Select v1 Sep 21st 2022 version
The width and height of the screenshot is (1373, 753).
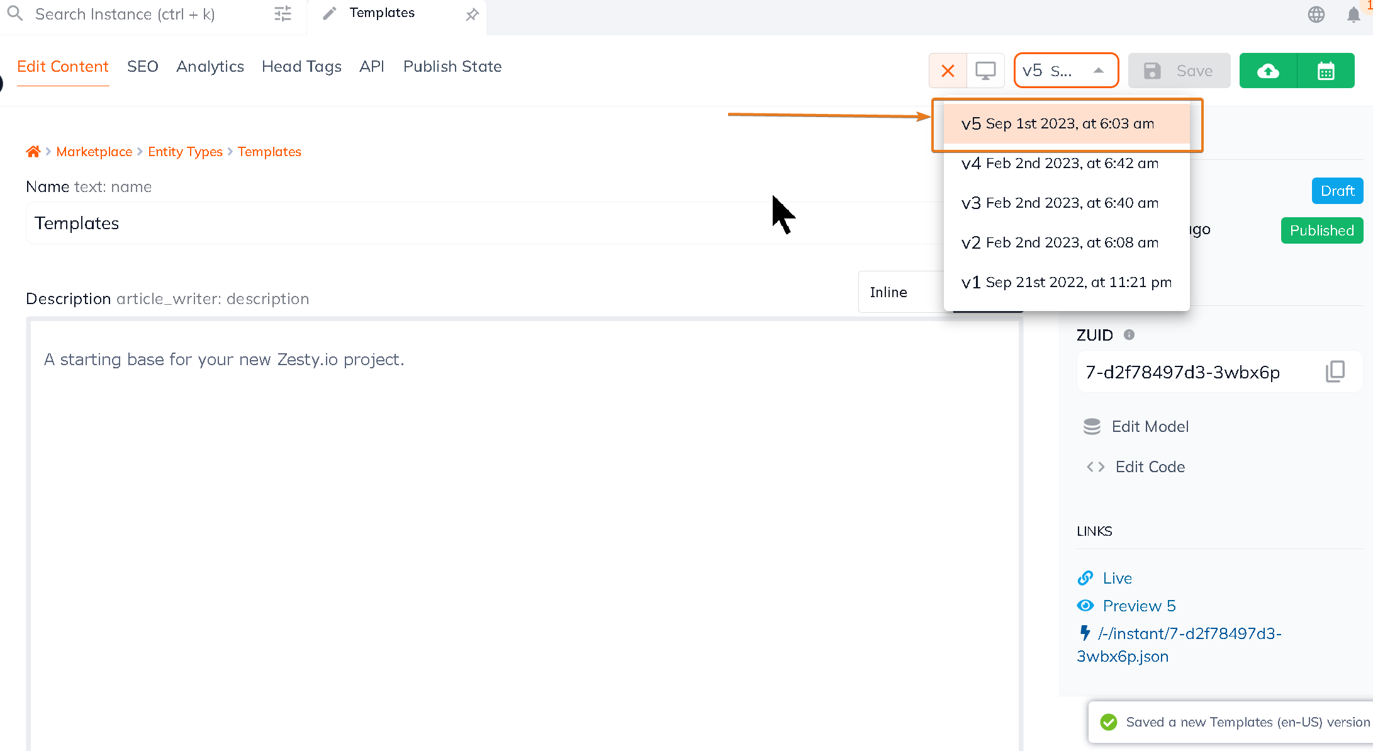[1067, 282]
